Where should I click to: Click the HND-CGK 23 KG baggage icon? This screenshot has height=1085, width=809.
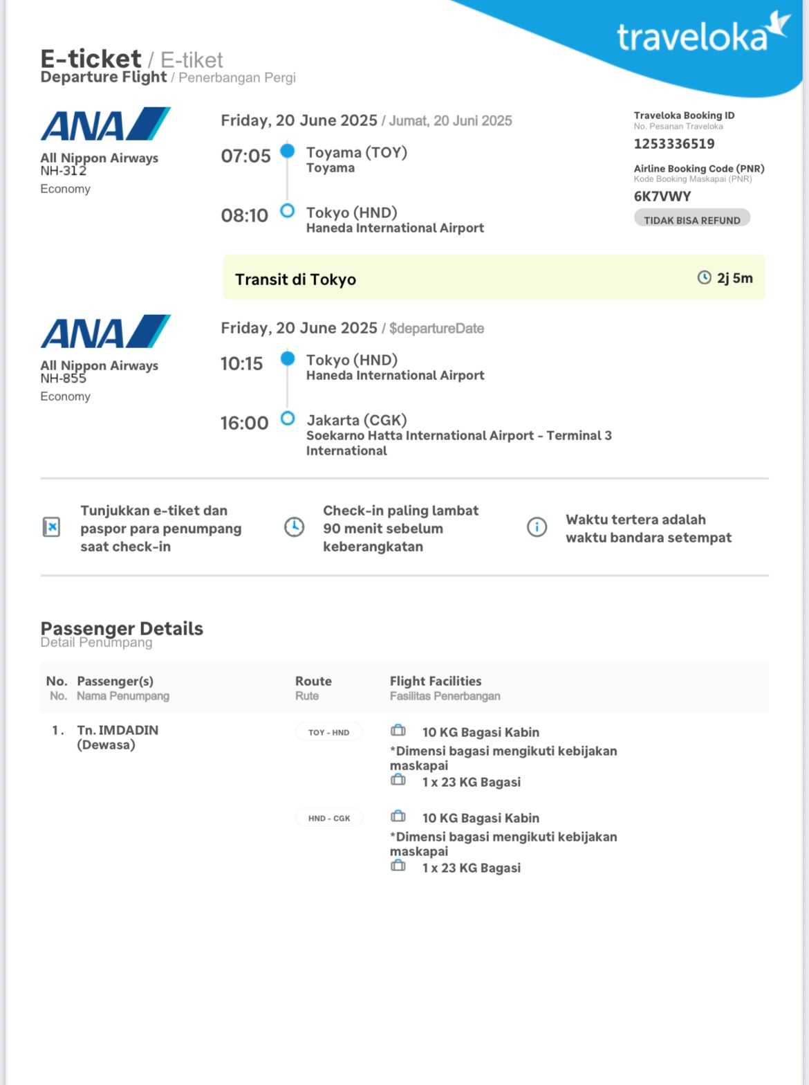coord(398,866)
